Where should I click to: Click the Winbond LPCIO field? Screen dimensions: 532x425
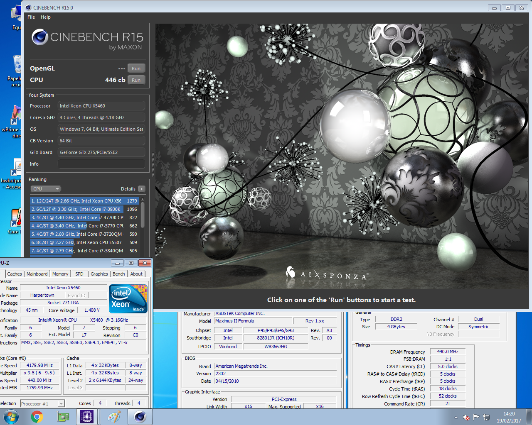click(x=228, y=347)
